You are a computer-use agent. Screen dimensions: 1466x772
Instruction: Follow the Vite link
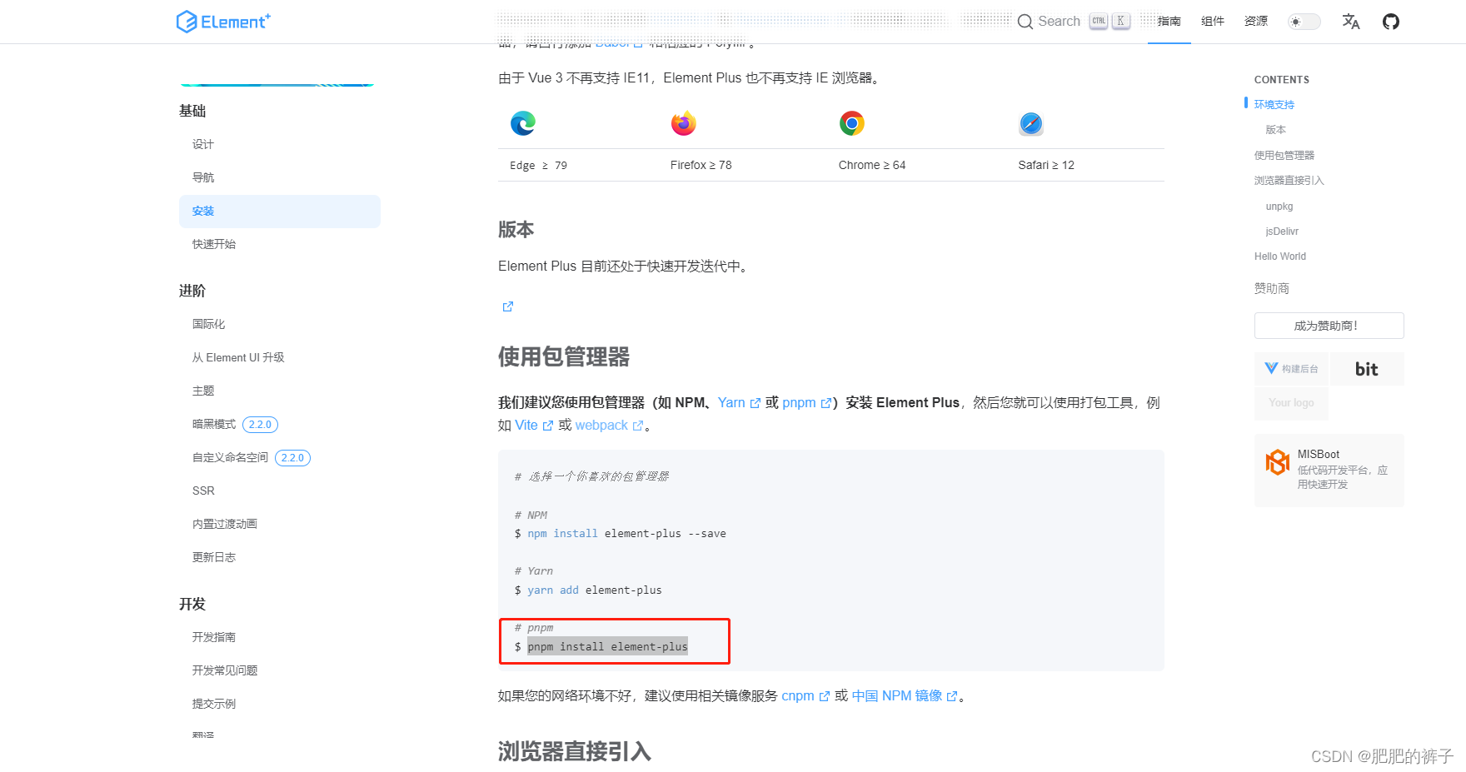pyautogui.click(x=533, y=426)
